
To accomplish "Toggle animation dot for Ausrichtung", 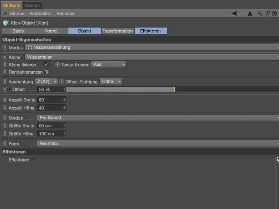I will point(5,82).
